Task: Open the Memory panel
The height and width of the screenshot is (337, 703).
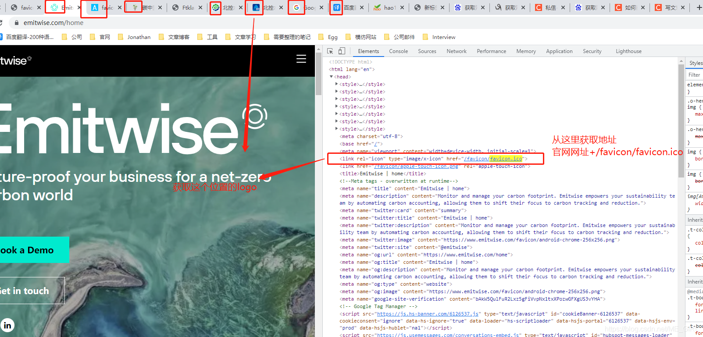Action: pos(526,51)
